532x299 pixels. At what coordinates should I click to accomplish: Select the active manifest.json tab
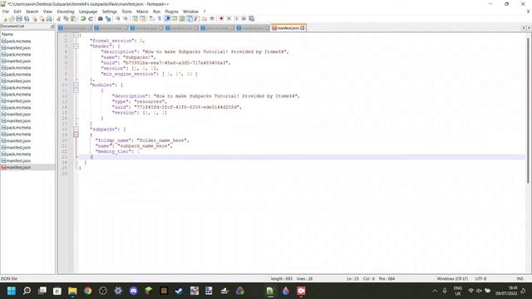coord(288,28)
